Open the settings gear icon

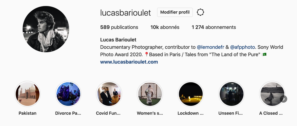pyautogui.click(x=200, y=12)
